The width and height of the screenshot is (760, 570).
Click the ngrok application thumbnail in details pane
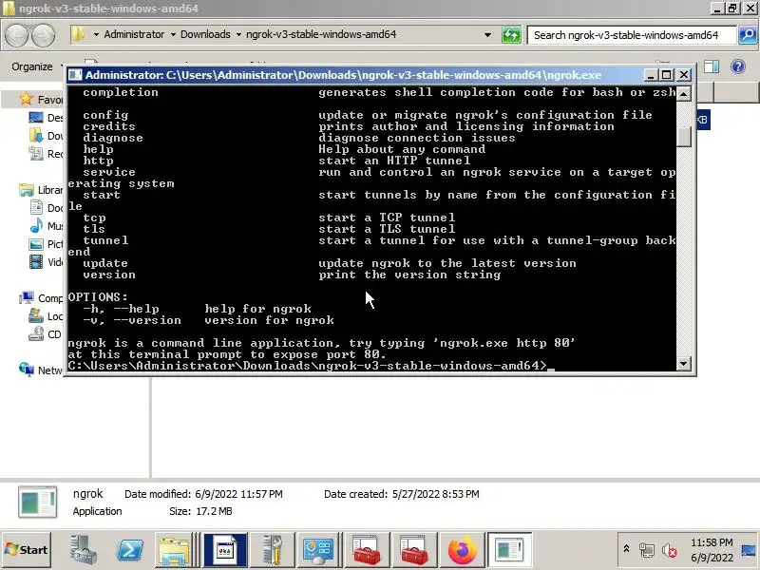coord(38,503)
